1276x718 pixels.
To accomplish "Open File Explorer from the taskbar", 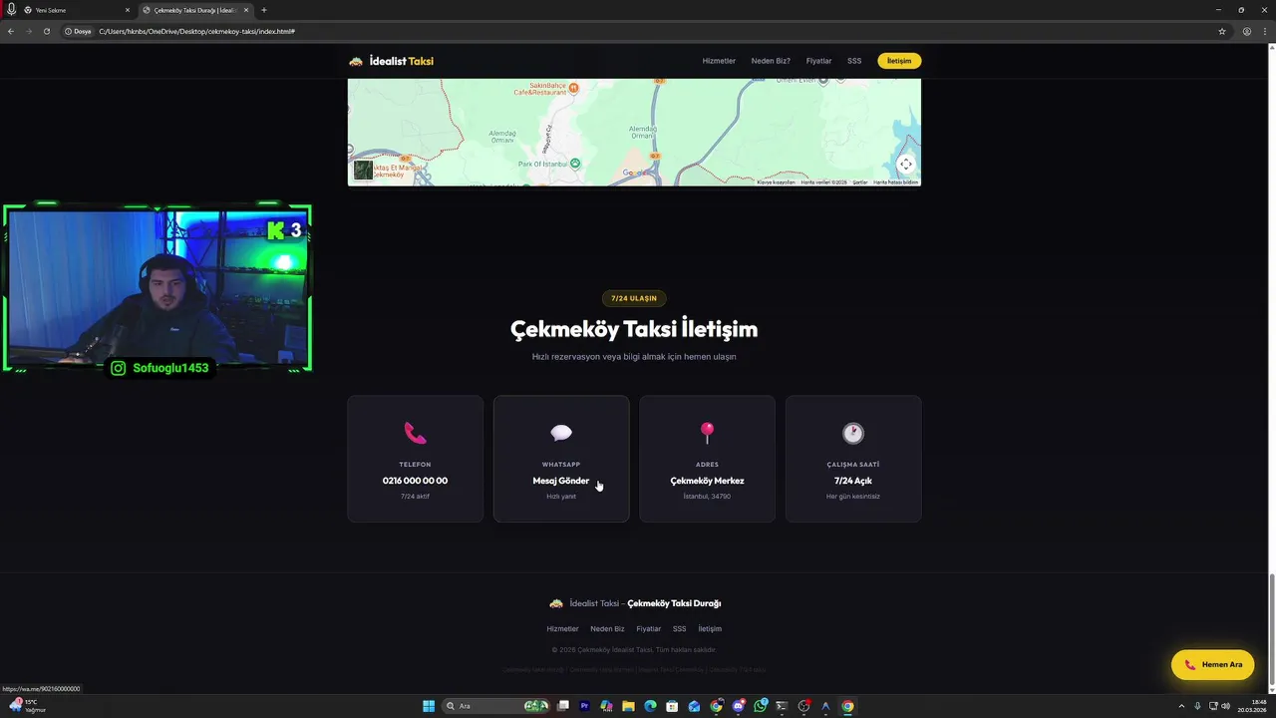I will (629, 706).
